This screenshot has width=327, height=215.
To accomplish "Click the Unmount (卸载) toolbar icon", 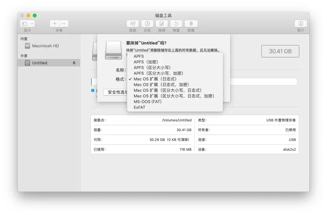I will tap(191, 24).
